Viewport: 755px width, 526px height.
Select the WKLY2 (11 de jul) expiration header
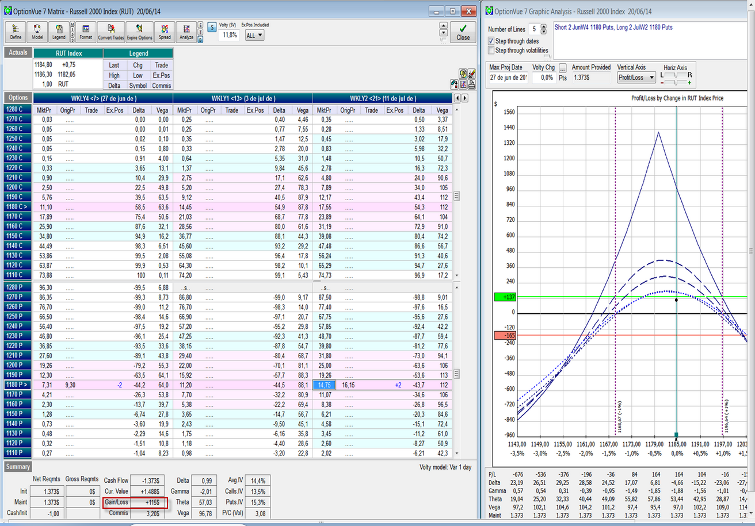(x=383, y=98)
